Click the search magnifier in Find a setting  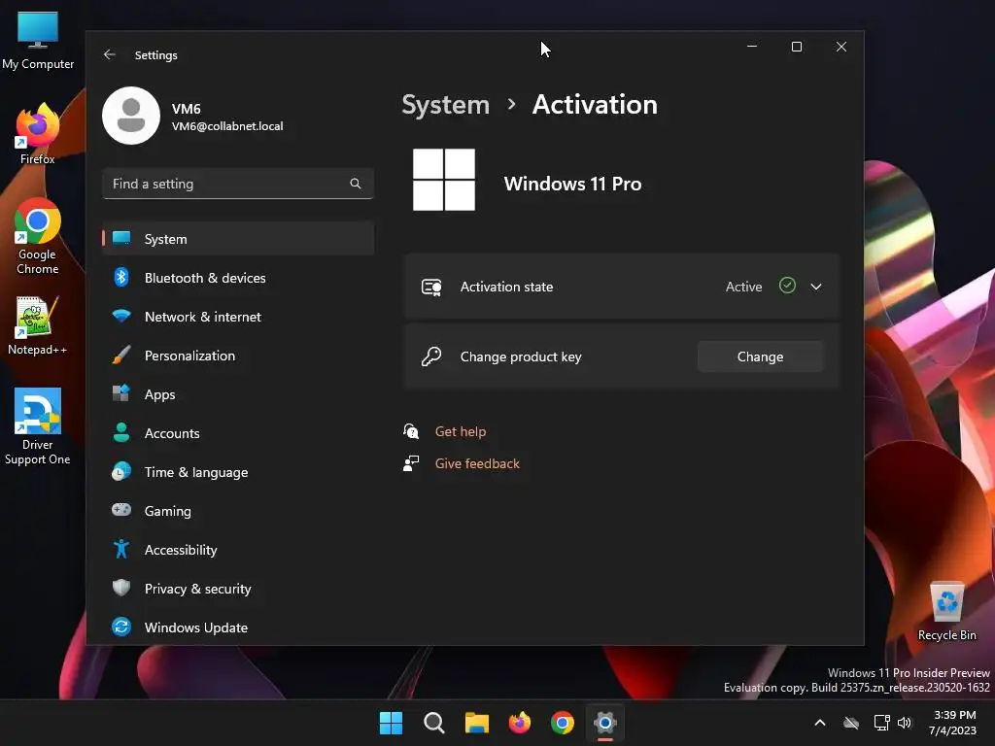click(356, 184)
